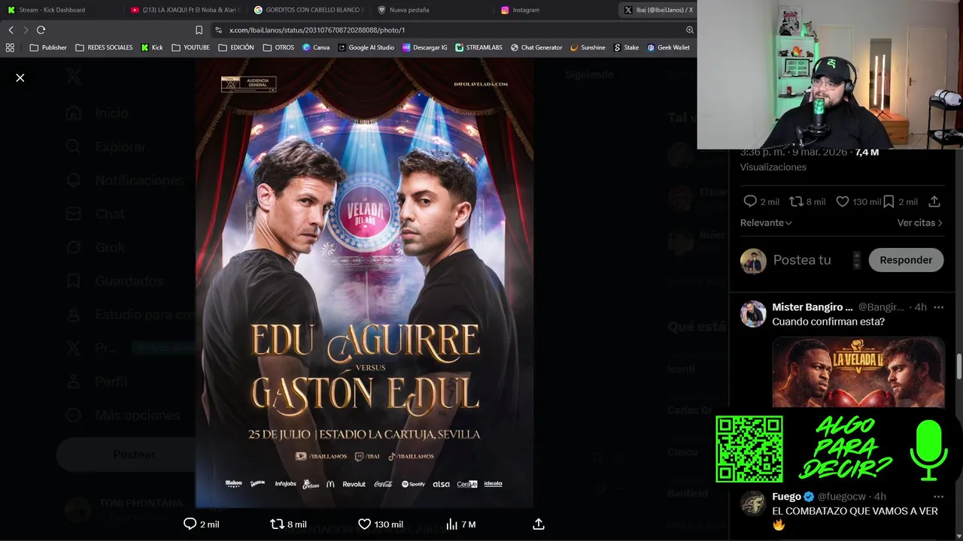
Task: Open the Sunshine bookmark
Action: [588, 47]
